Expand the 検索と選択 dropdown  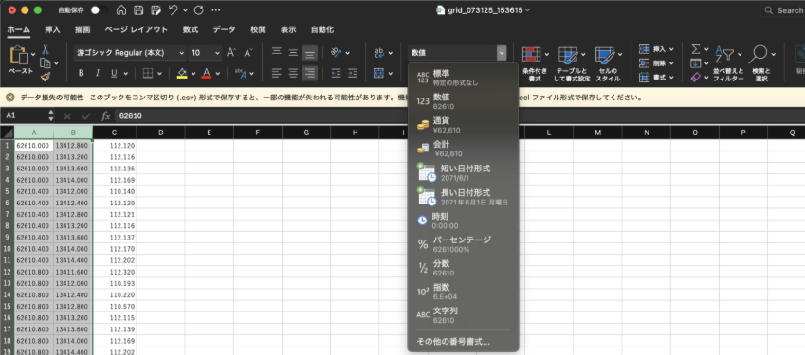coord(773,53)
